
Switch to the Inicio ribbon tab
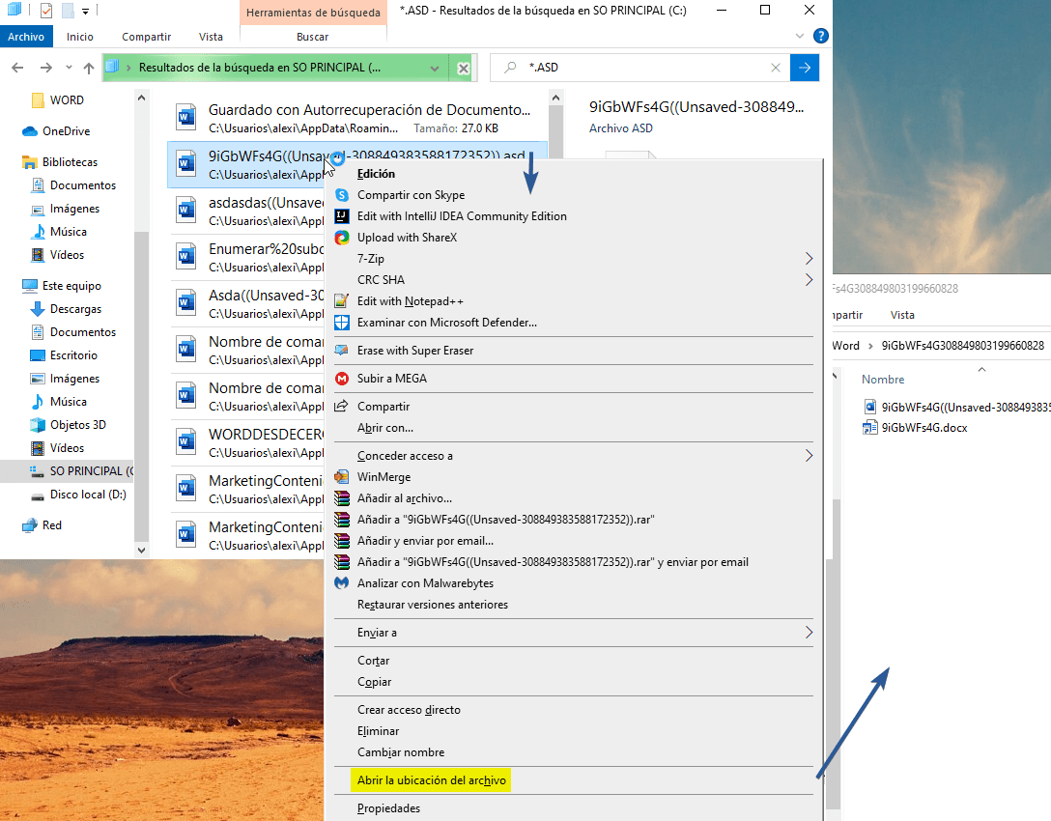[80, 37]
